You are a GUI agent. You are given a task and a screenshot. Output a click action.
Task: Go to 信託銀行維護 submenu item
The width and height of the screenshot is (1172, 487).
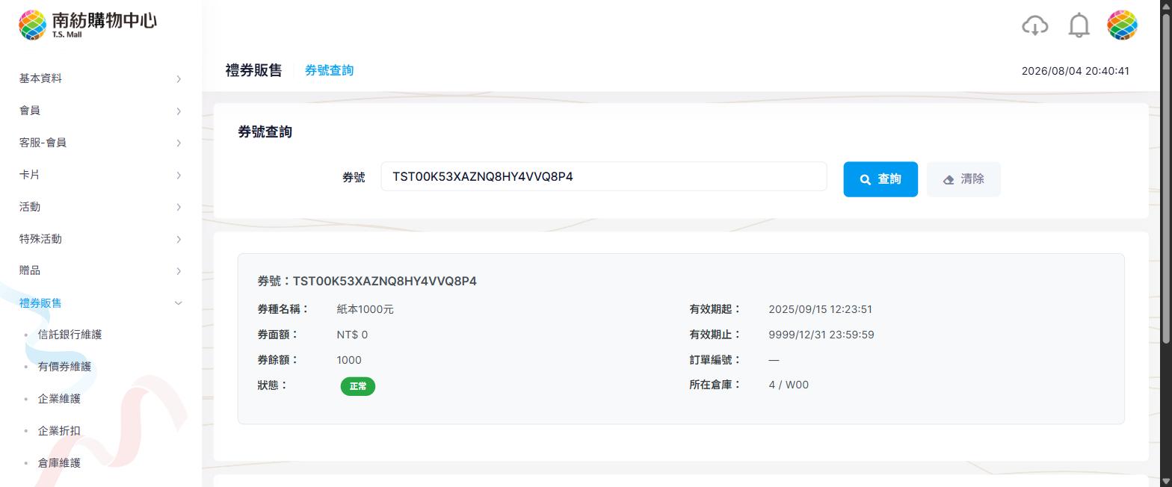pyautogui.click(x=70, y=335)
